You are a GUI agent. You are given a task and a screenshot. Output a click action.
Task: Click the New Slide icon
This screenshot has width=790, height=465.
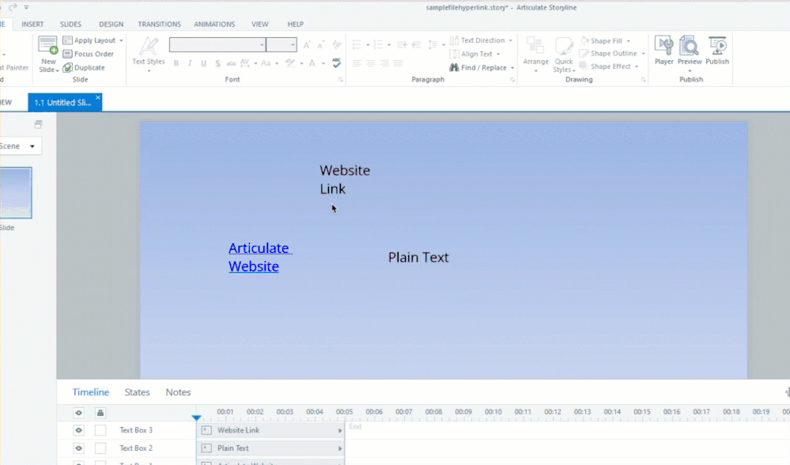pyautogui.click(x=48, y=45)
